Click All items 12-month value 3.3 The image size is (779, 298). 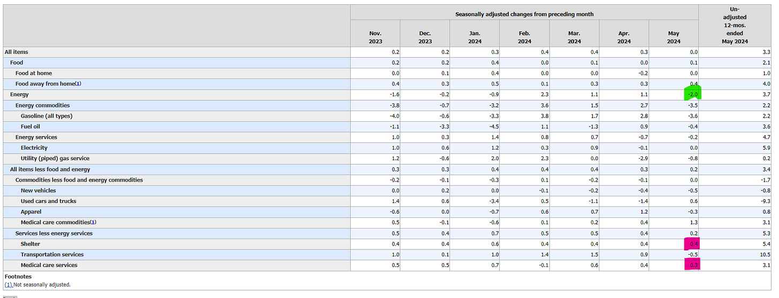(766, 52)
